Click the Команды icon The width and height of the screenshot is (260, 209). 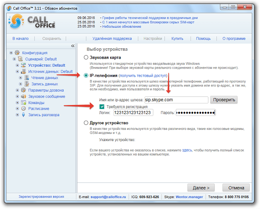click(x=23, y=102)
